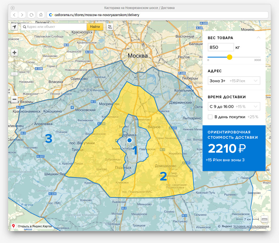Open the 'Зона 3+' address dropdown
279x243 pixels.
click(x=234, y=81)
